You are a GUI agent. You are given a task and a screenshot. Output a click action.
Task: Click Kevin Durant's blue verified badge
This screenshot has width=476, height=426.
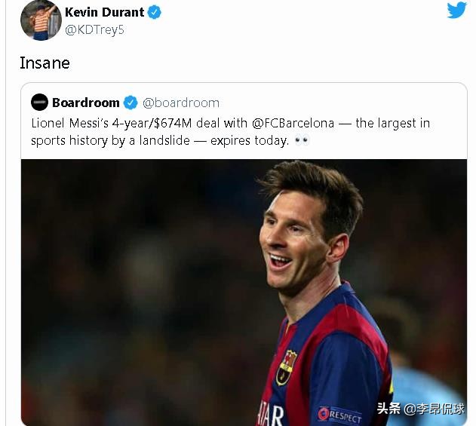click(155, 13)
